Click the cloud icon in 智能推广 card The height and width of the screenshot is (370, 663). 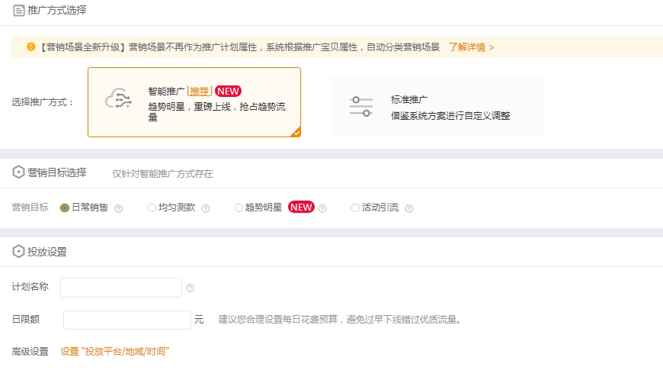coord(118,101)
